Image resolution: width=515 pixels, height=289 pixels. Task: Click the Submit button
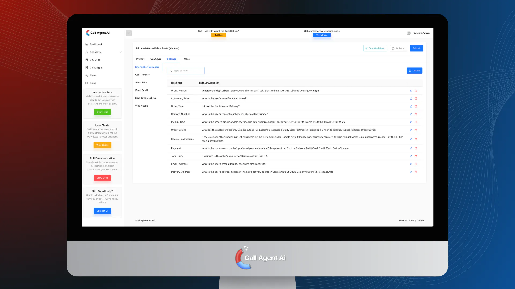(416, 48)
